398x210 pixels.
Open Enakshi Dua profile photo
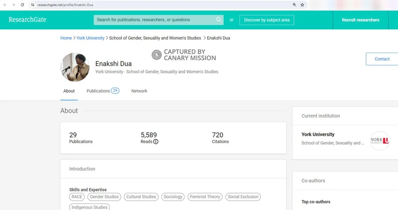pyautogui.click(x=75, y=67)
